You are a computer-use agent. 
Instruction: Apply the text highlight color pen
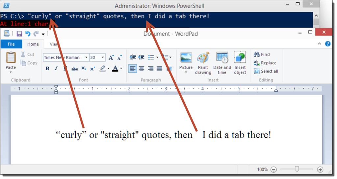(103, 68)
